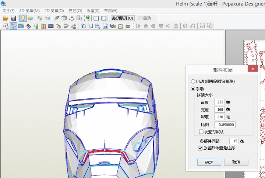
Task: Open the 设置(S) menu
Action: click(93, 11)
